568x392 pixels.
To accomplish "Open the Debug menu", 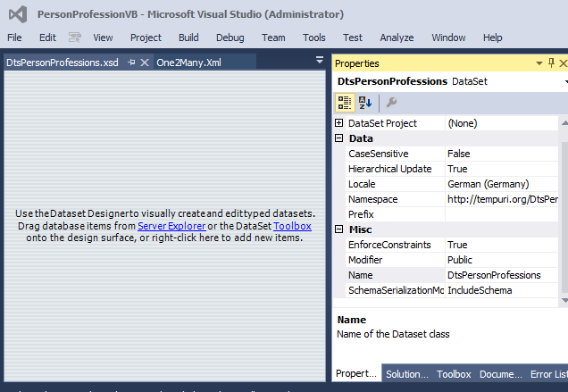I will (230, 38).
